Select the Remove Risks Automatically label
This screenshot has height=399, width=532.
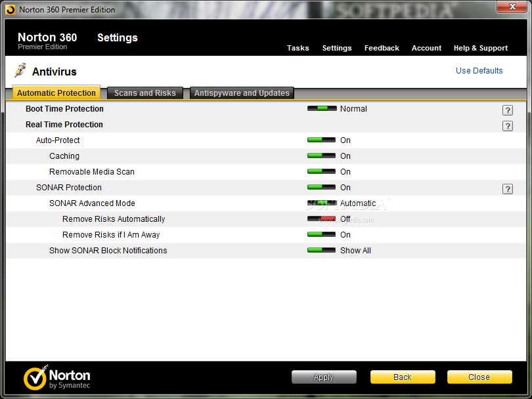pyautogui.click(x=114, y=219)
